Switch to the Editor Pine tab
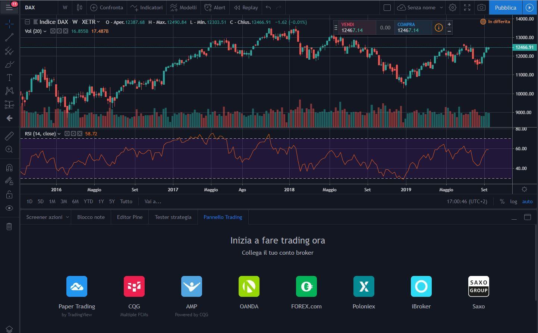Image resolution: width=538 pixels, height=333 pixels. tap(129, 217)
